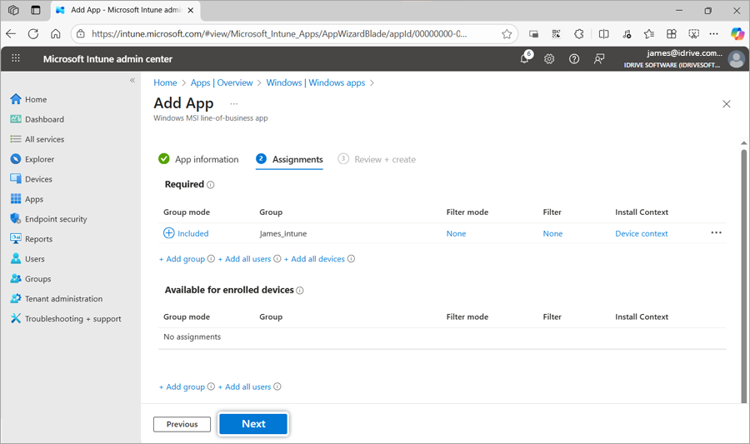The image size is (750, 444).
Task: Collapse the left navigation sidebar
Action: (x=132, y=81)
